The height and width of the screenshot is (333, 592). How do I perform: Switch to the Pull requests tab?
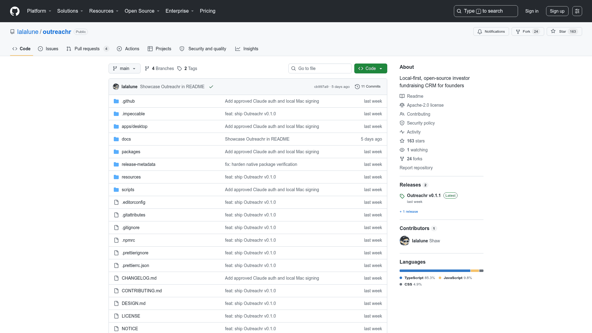tap(88, 49)
